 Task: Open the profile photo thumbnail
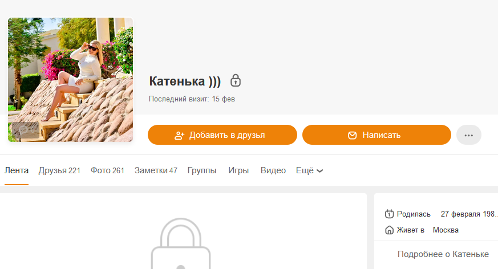[x=71, y=80]
